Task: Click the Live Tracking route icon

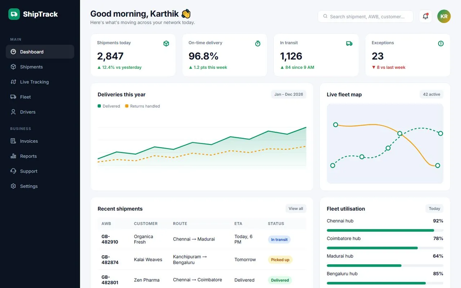Action: 13,82
